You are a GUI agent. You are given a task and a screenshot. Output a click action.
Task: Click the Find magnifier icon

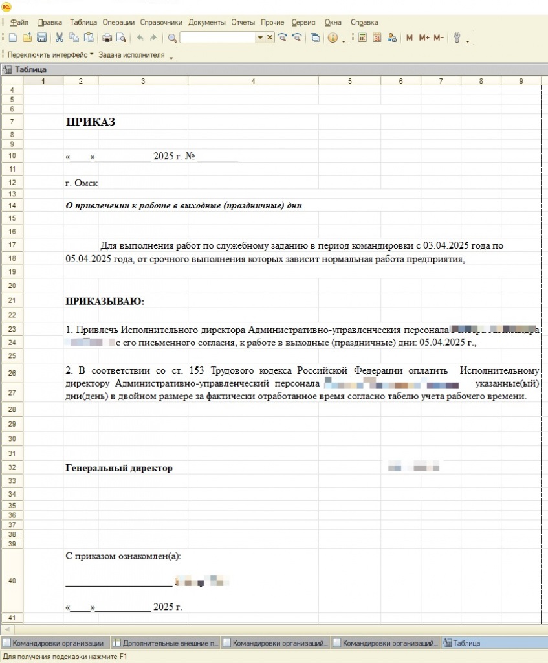172,38
